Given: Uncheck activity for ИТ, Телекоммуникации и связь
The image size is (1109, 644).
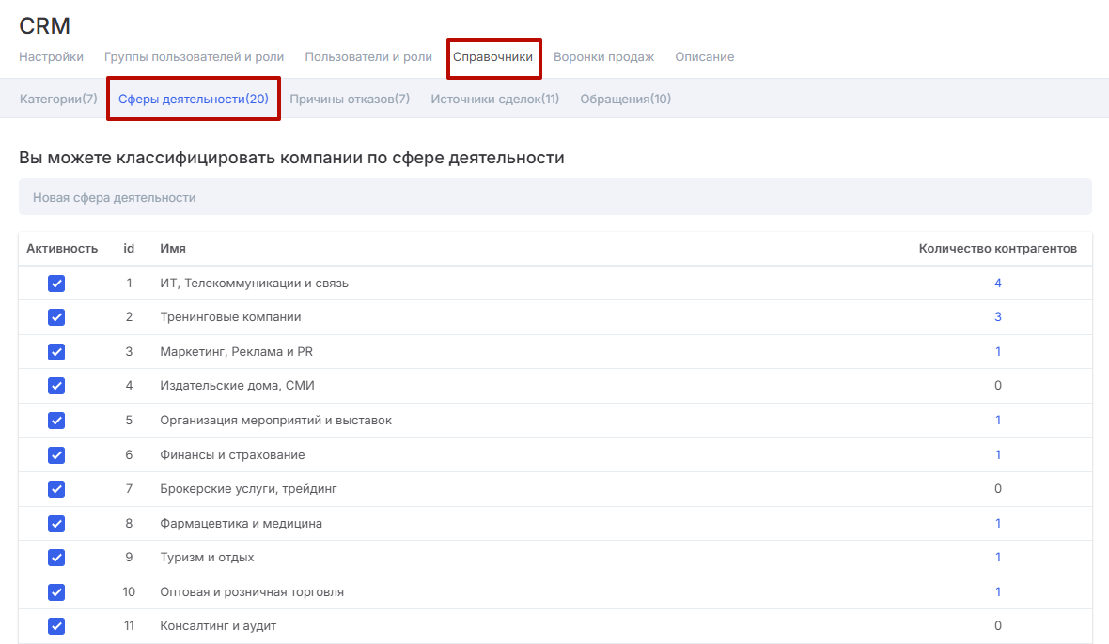Looking at the screenshot, I should pos(56,284).
